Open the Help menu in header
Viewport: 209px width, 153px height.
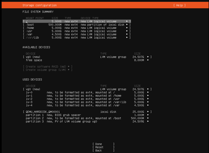tap(179, 5)
